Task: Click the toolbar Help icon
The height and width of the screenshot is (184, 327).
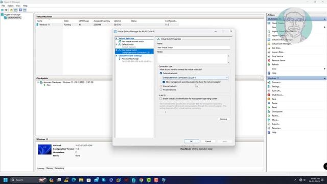Action: point(20,10)
